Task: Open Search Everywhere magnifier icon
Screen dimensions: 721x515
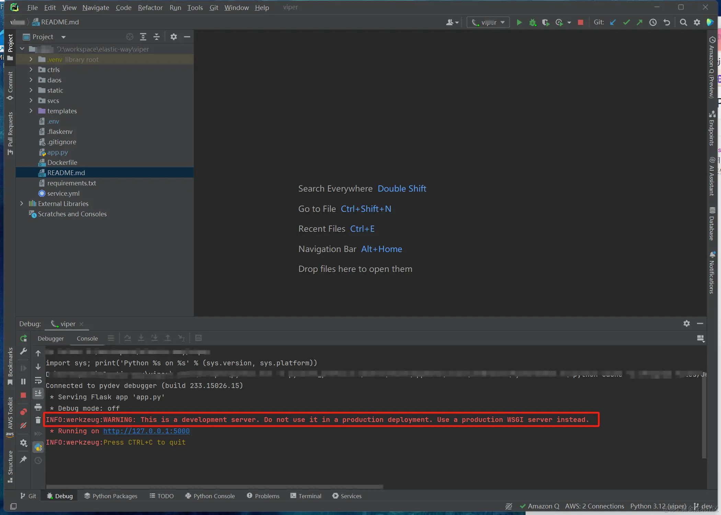Action: [683, 22]
